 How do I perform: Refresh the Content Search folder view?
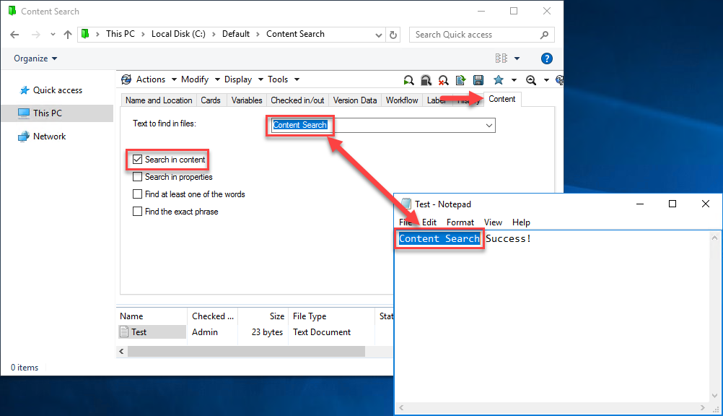pos(393,35)
